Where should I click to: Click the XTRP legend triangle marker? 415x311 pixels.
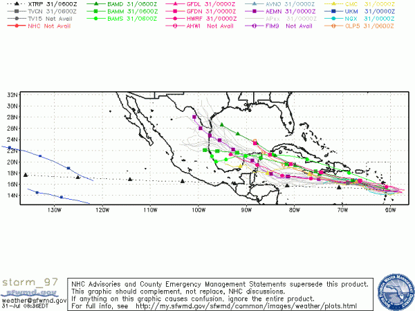click(x=17, y=4)
